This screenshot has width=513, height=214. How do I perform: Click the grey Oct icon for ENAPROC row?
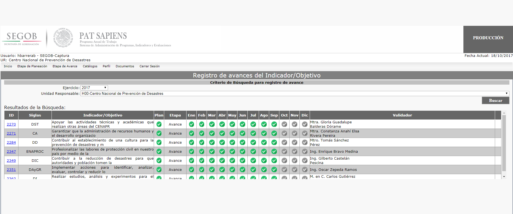(x=284, y=151)
